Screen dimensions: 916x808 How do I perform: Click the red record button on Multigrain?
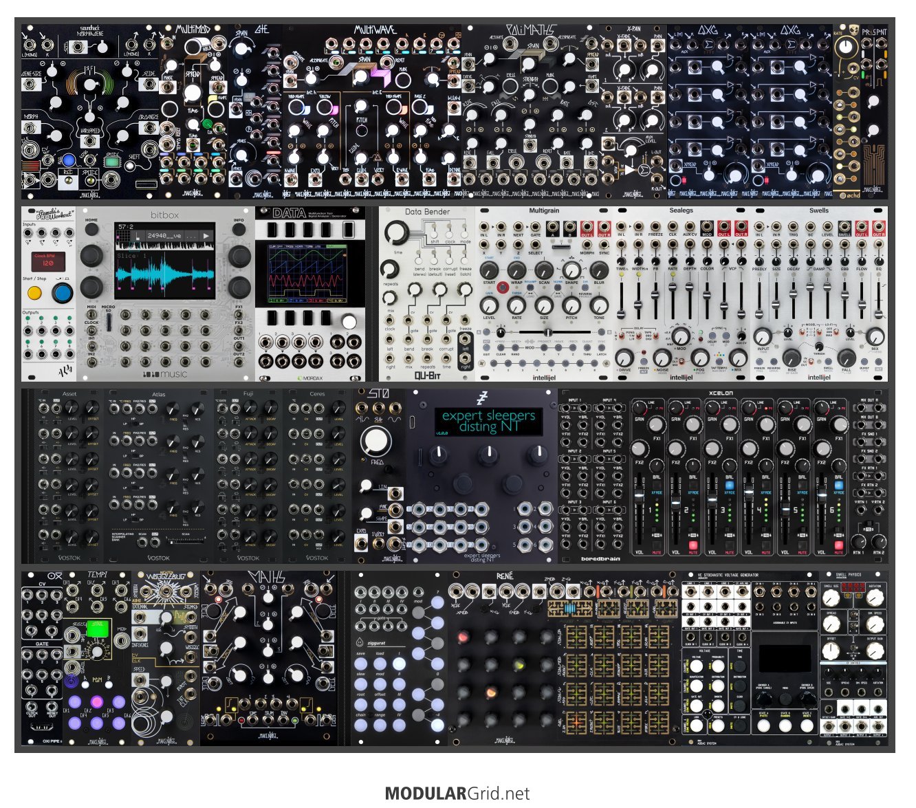[x=503, y=287]
